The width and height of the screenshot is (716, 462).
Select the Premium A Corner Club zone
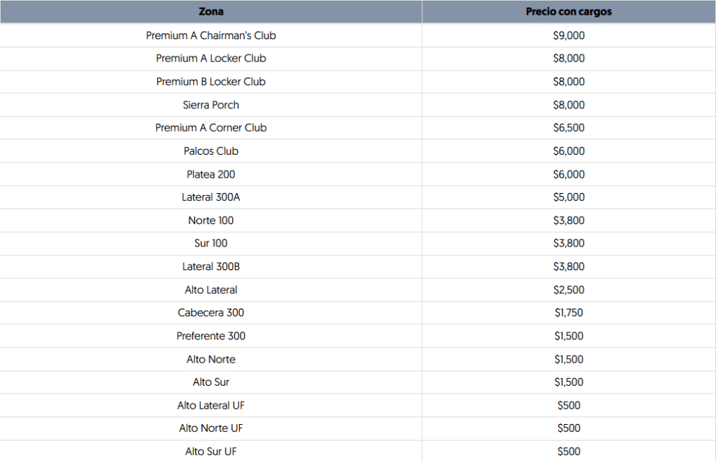click(210, 127)
